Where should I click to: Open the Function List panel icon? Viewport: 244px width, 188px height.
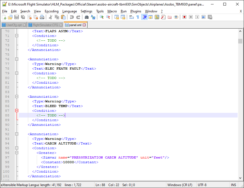tap(163, 17)
